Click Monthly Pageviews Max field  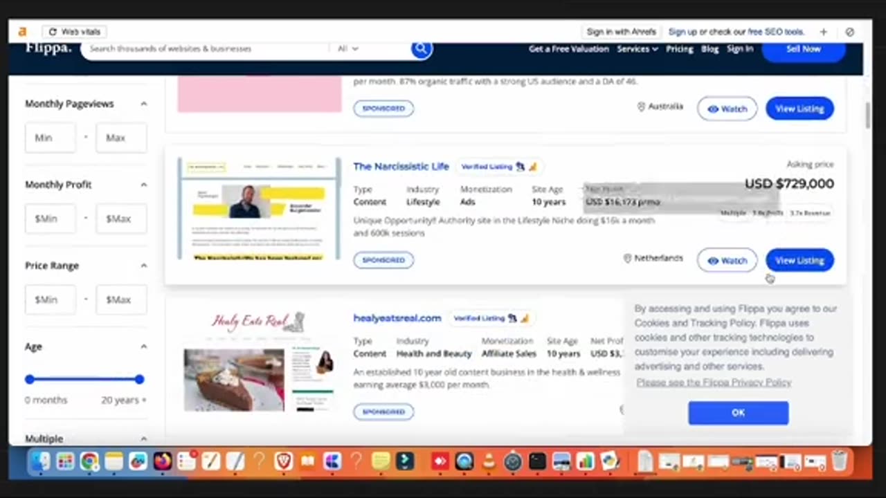click(x=121, y=138)
